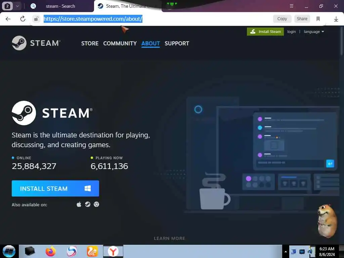Expand the tab group chevron
The image size is (344, 258).
[x=17, y=6]
